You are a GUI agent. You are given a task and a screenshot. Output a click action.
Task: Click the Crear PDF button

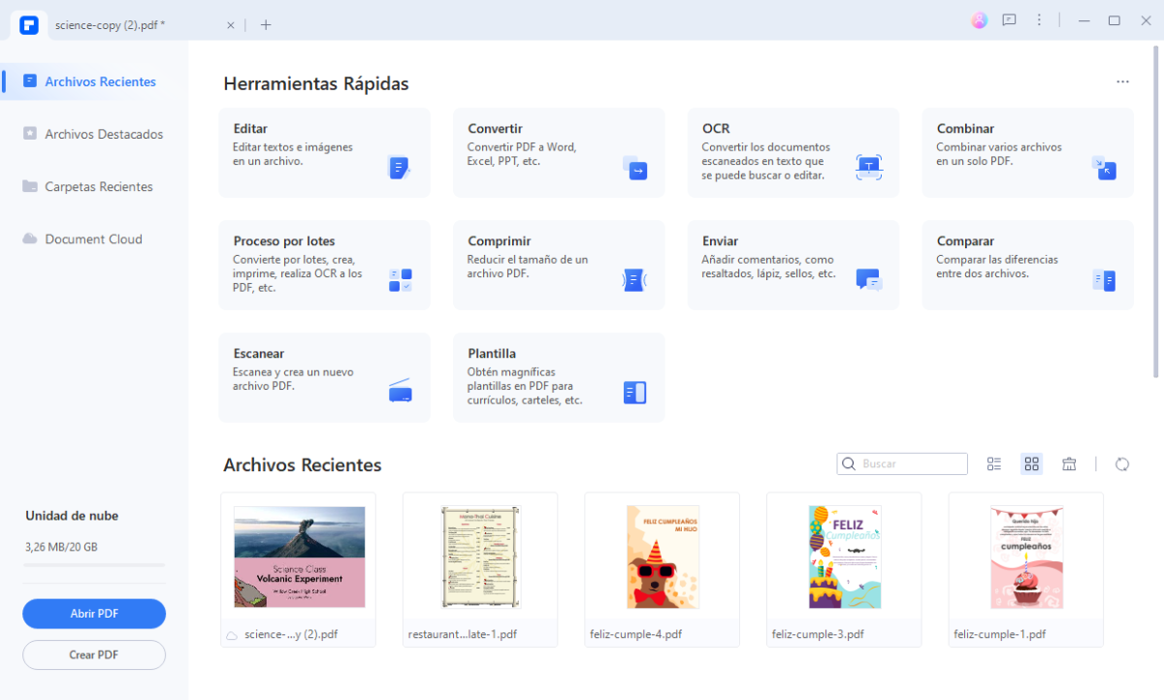pyautogui.click(x=93, y=654)
